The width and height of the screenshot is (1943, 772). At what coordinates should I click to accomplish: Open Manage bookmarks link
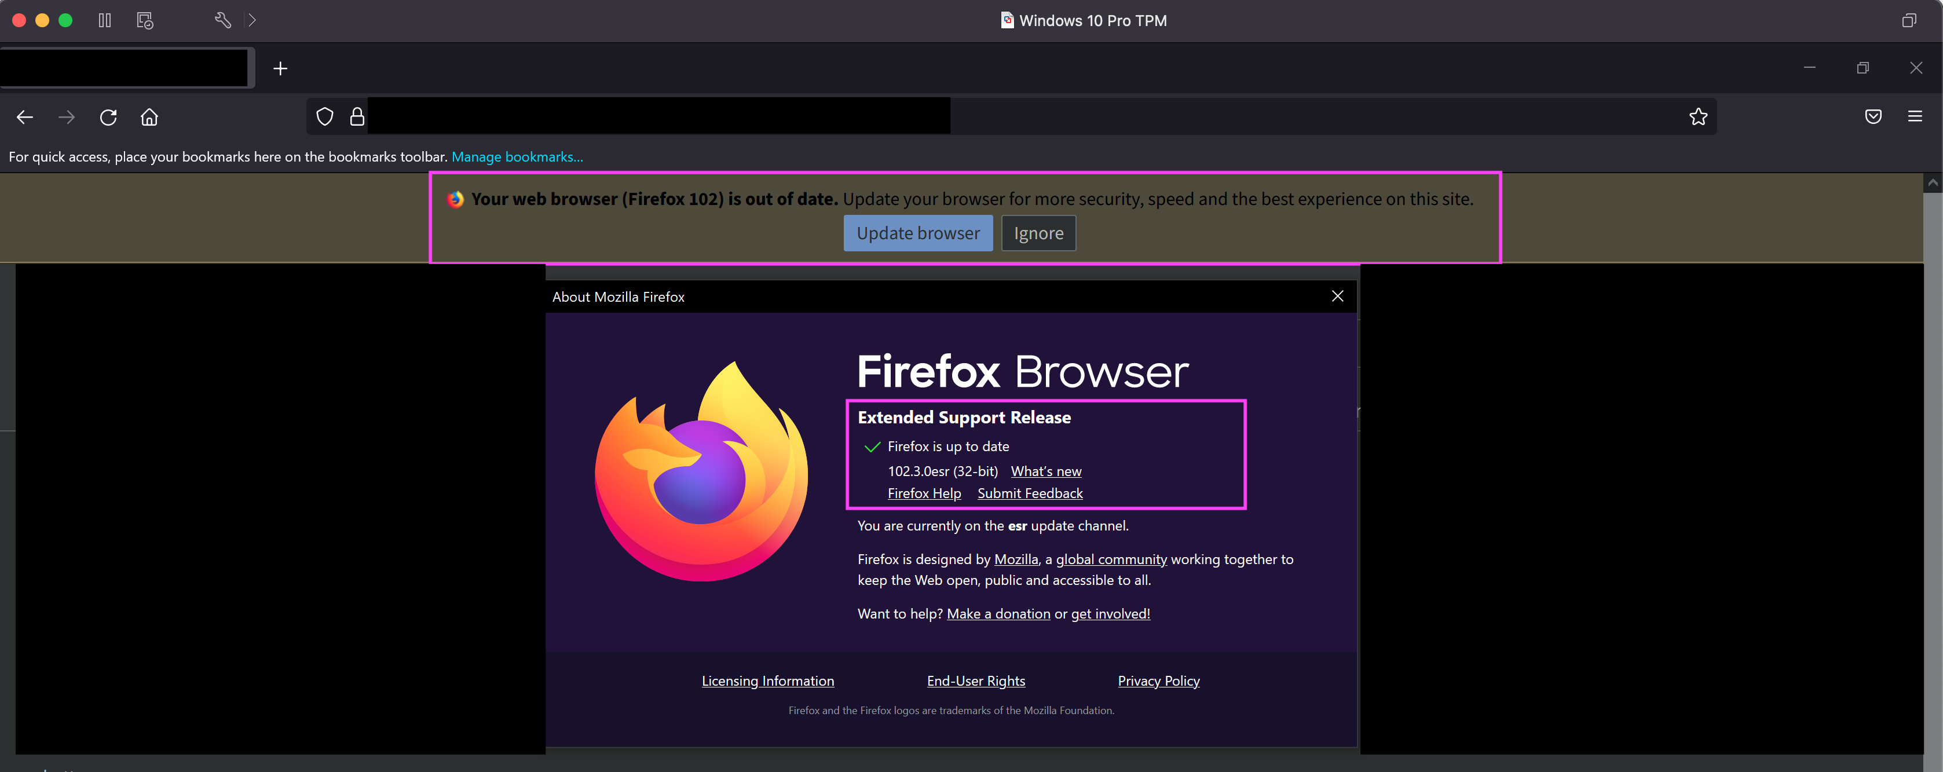[x=517, y=156]
